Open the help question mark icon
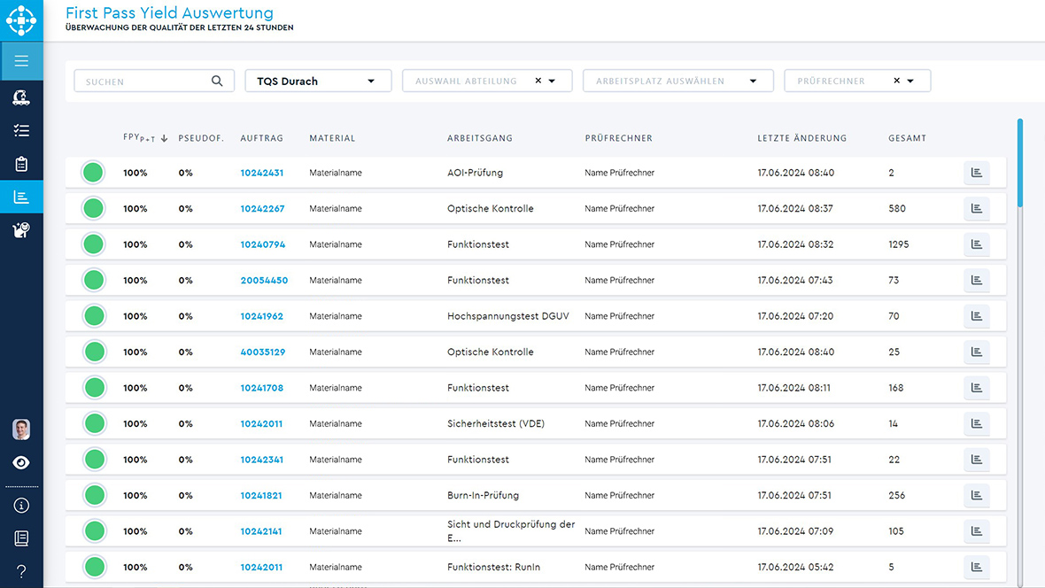Screen dimensions: 1045x588 coord(21,571)
